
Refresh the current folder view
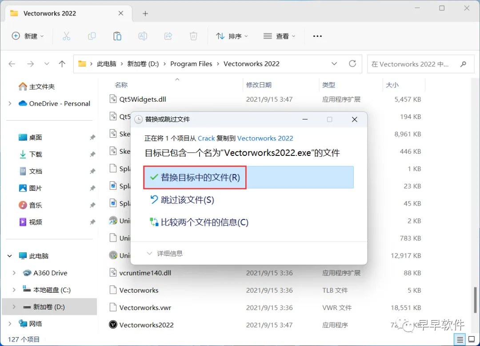(x=352, y=64)
